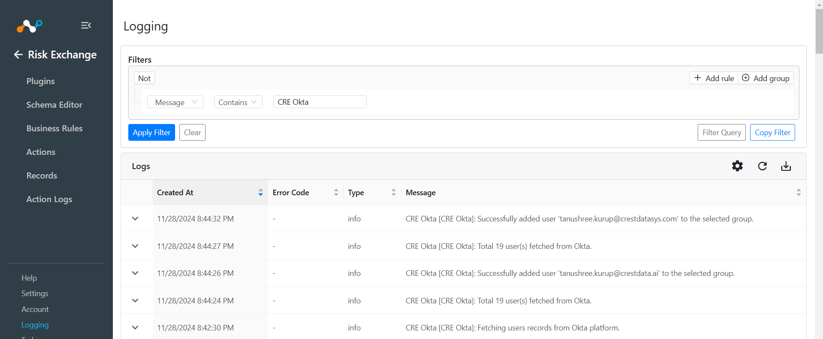The height and width of the screenshot is (339, 823).
Task: Click the CRE Okta filter value field
Action: tap(320, 102)
